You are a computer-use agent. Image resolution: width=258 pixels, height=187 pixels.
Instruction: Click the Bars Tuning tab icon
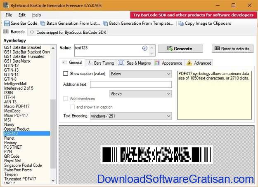[89, 63]
